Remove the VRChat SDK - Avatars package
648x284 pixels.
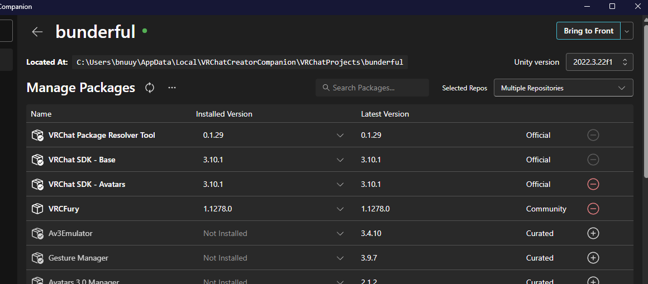(x=593, y=184)
